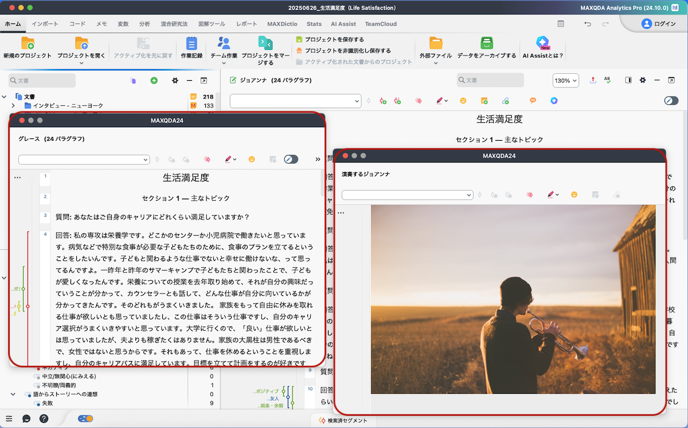Click the purple documents icon in the document system
Screen dimensions: 688x428
[x=133, y=81]
